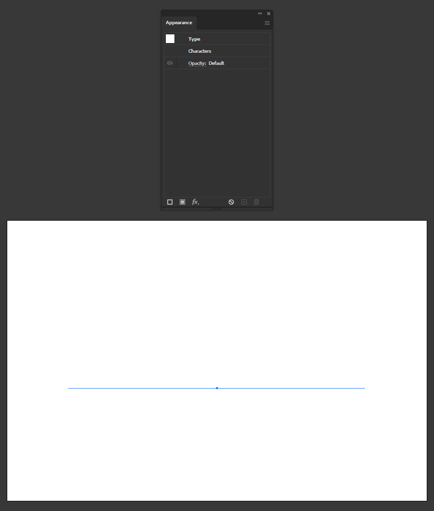434x511 pixels.
Task: Open the Opacity link
Action: click(x=197, y=63)
